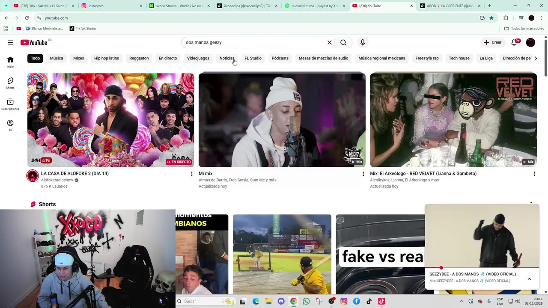Image resolution: width=548 pixels, height=308 pixels.
Task: Select the Freestyle rap chip
Action: [427, 58]
